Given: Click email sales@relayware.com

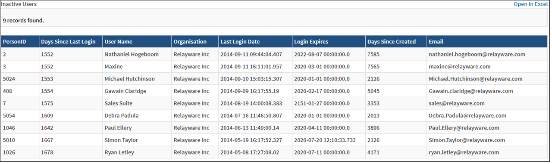Looking at the screenshot, I should click(457, 103).
